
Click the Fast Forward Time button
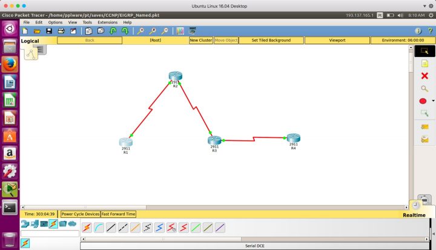pos(118,214)
